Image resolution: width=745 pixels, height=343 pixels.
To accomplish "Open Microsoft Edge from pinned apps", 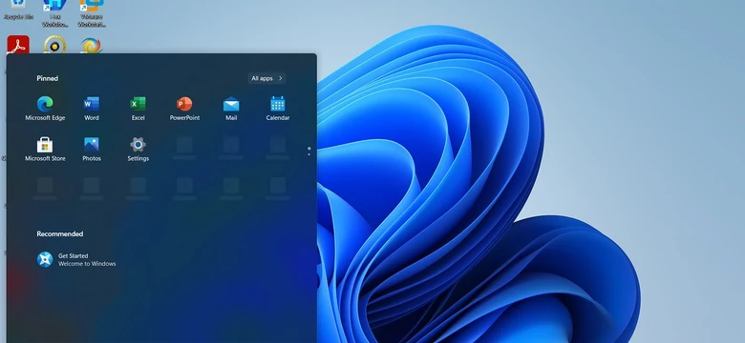I will 45,109.
